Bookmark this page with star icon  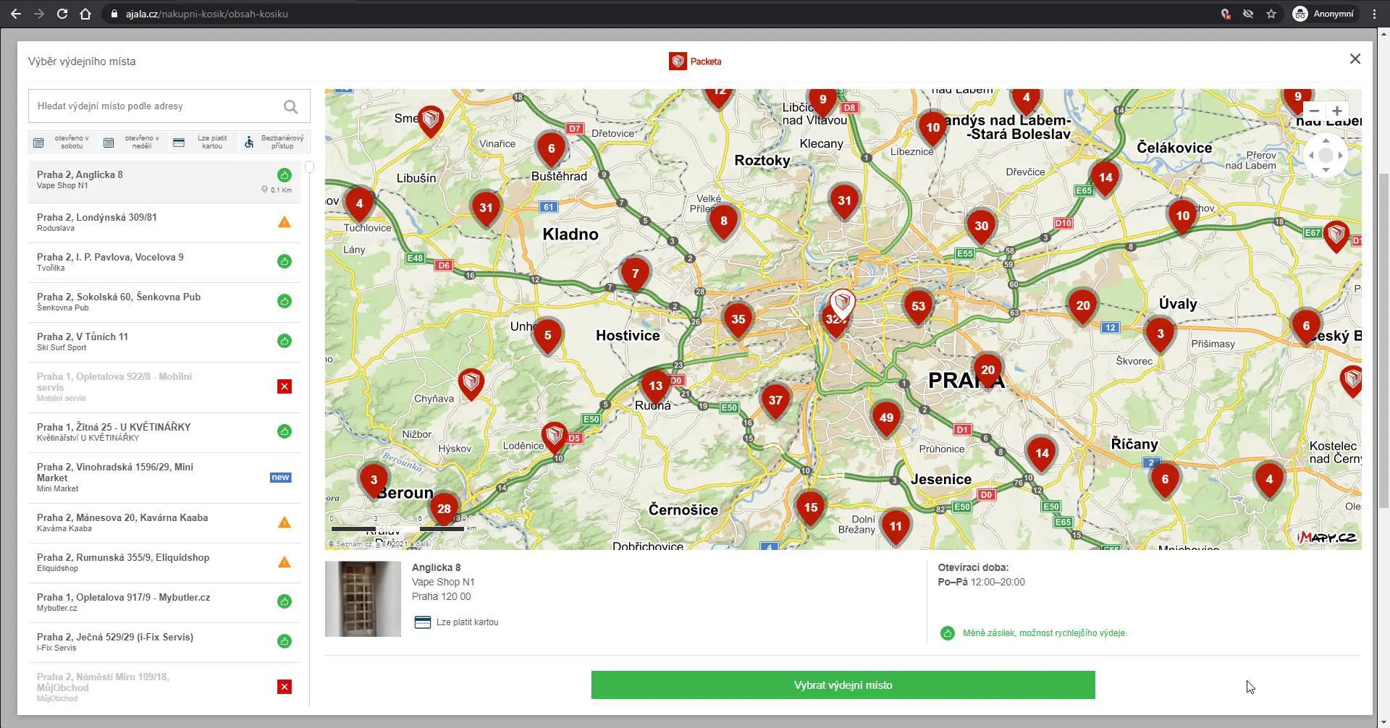(x=1271, y=14)
